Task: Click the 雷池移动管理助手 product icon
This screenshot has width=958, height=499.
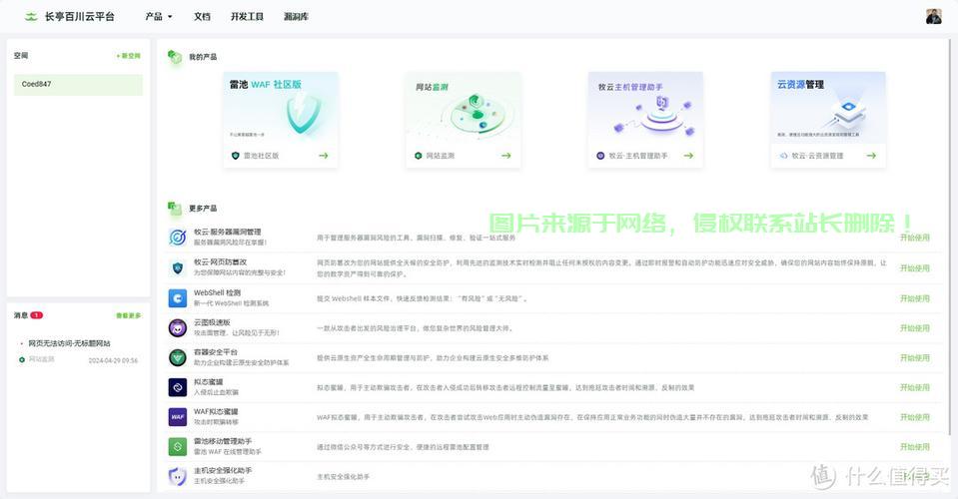Action: click(177, 446)
